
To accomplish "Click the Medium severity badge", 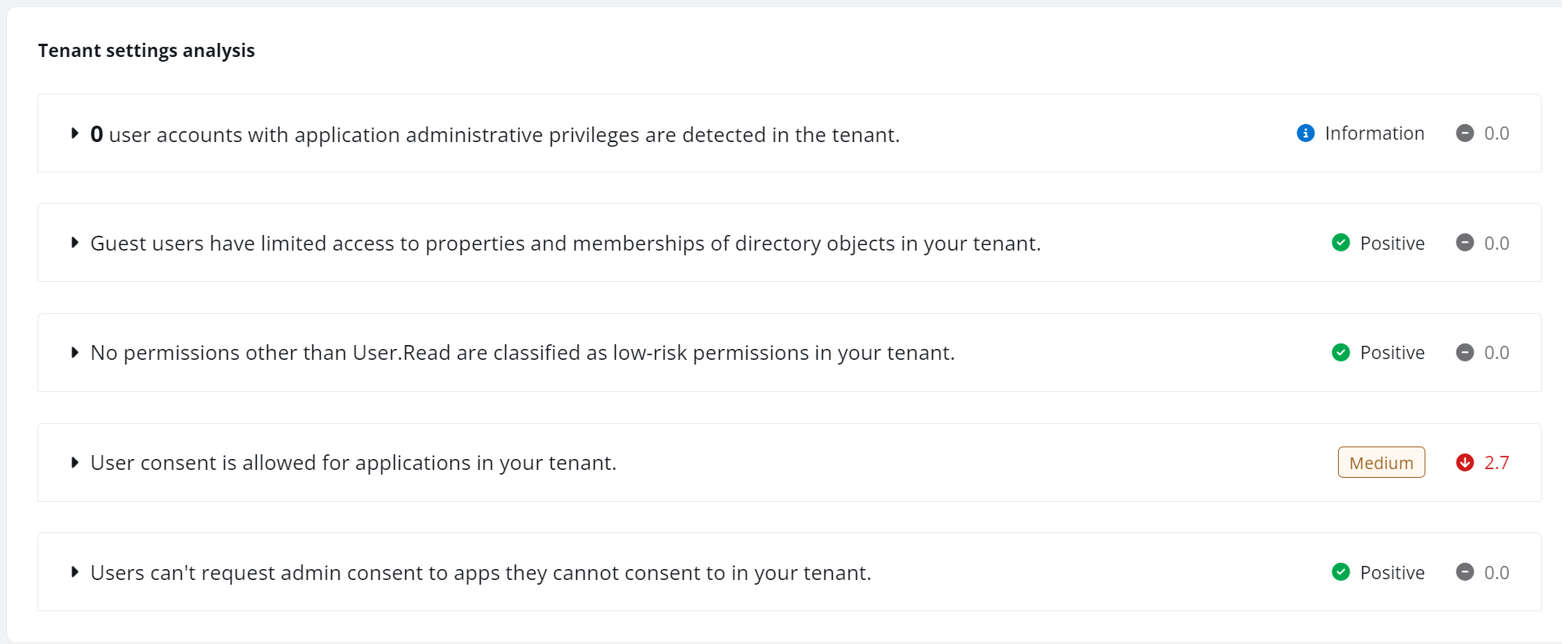I will click(1381, 462).
